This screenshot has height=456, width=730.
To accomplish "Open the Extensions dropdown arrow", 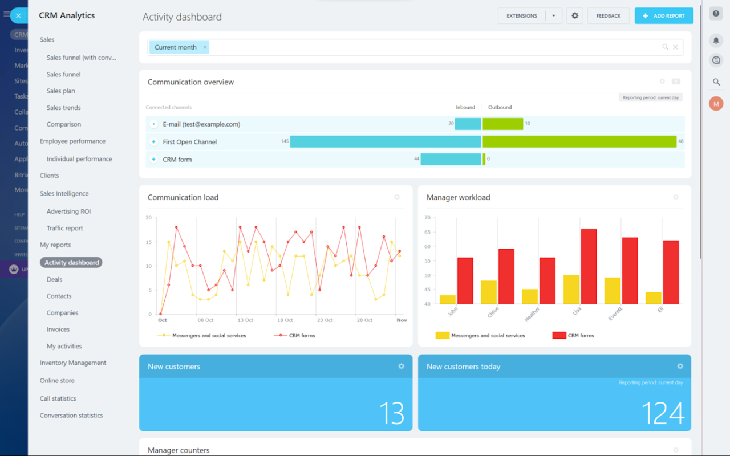I will 554,15.
